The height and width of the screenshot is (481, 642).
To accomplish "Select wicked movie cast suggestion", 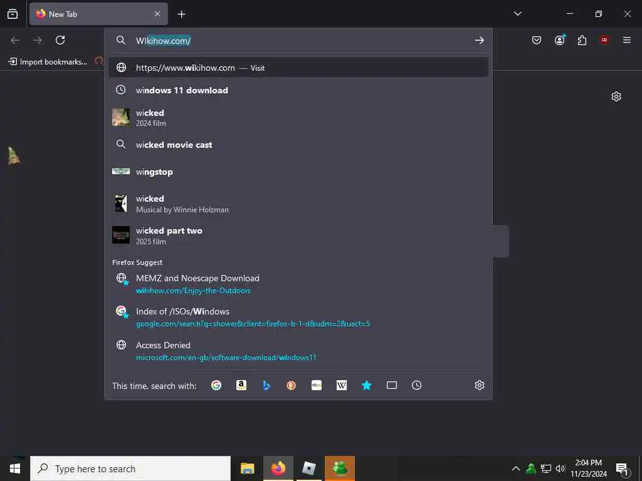I will [x=298, y=145].
